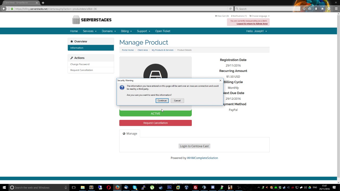This screenshot has width=340, height=191.
Task: Open Discord from the taskbar
Action: click(212, 188)
